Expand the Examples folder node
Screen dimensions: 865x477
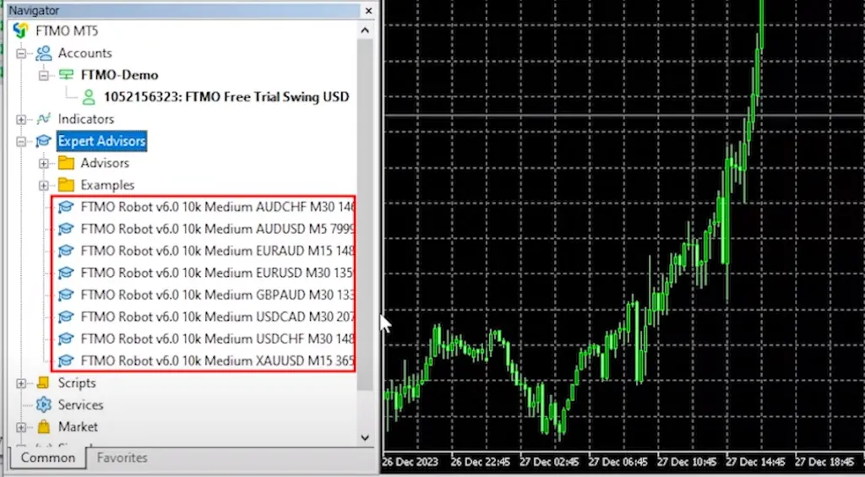44,186
